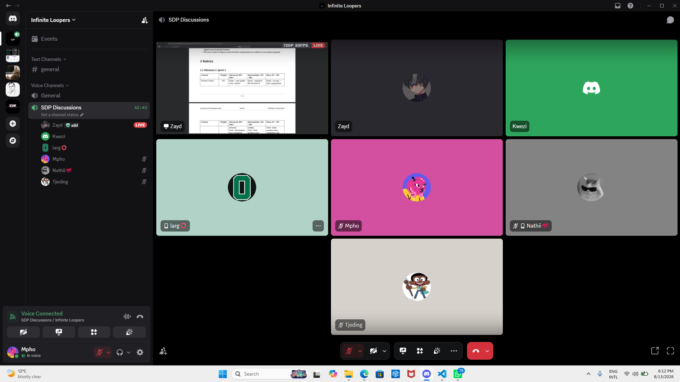Open WhatsApp from the taskbar
Viewport: 680px width, 382px height.
coord(458,374)
